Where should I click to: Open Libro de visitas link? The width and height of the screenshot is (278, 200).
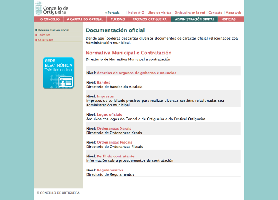click(159, 13)
